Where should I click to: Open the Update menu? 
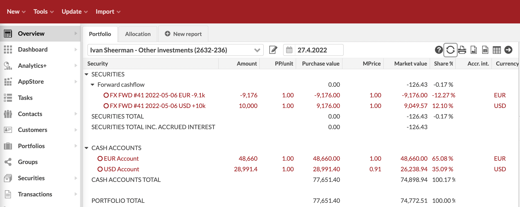(75, 12)
